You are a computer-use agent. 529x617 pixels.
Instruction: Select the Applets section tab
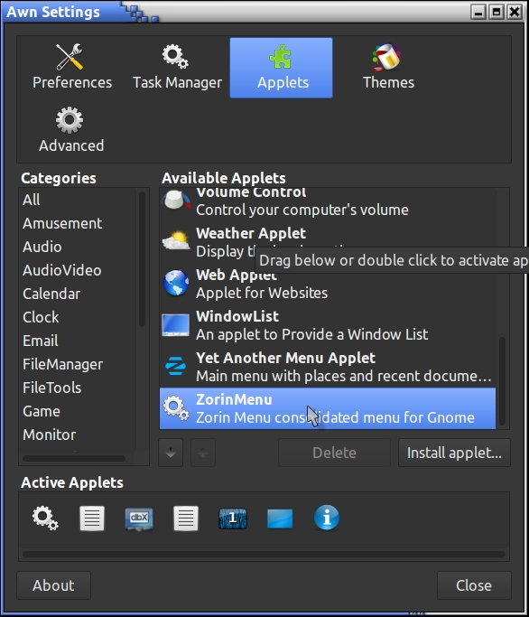point(282,67)
